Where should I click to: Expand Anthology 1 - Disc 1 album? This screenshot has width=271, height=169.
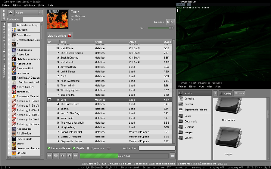pos(9,101)
